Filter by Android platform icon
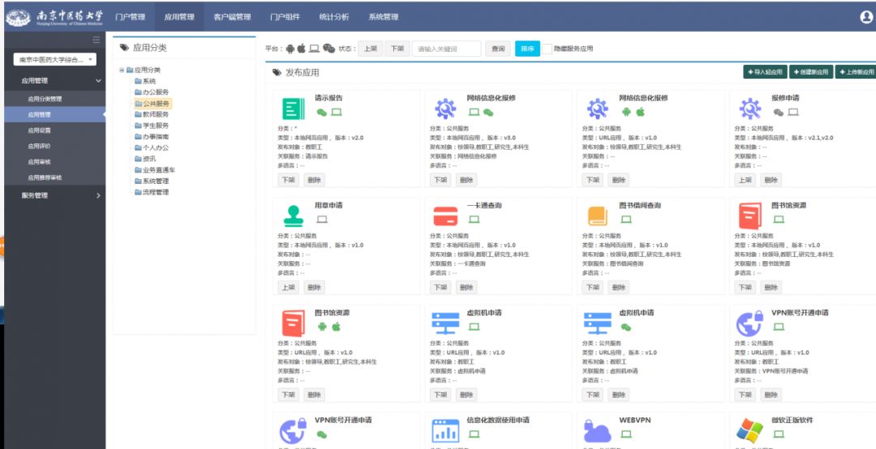This screenshot has width=876, height=449. [x=289, y=49]
